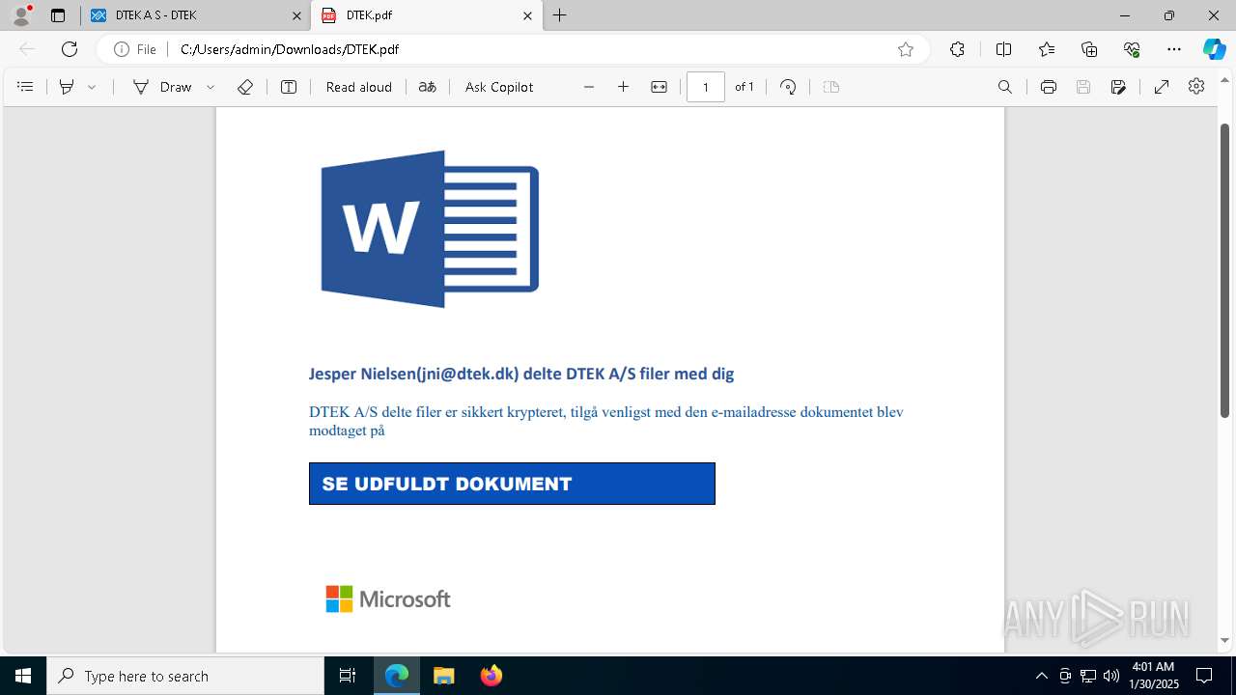Click the taskbar search box
Viewport: 1236px width, 695px height.
(x=185, y=676)
